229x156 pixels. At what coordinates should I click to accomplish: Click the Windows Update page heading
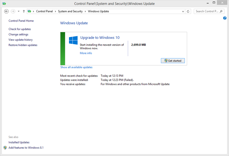pyautogui.click(x=74, y=23)
